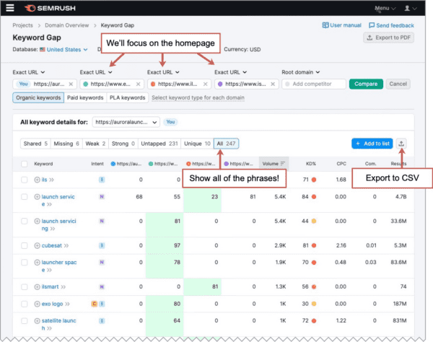Check the box for ilsmart
Screen dimensions: 433x342
(25, 286)
